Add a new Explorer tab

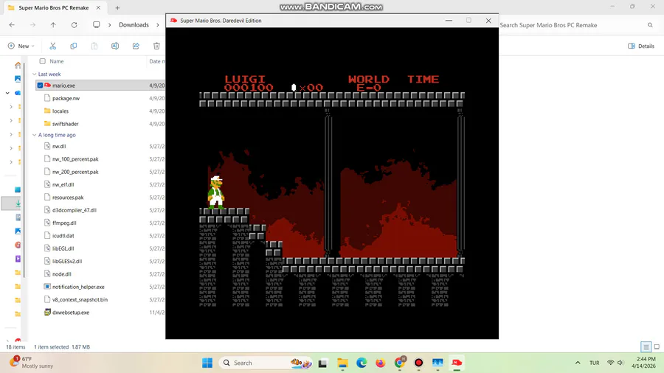point(117,7)
